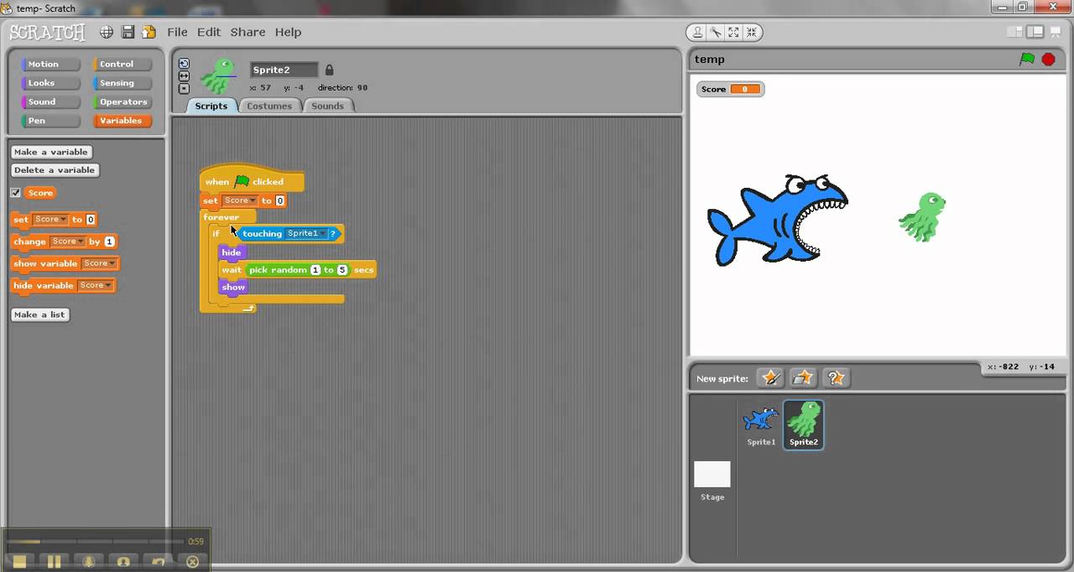Click Make a list button
Image resolution: width=1074 pixels, height=572 pixels.
coord(39,315)
